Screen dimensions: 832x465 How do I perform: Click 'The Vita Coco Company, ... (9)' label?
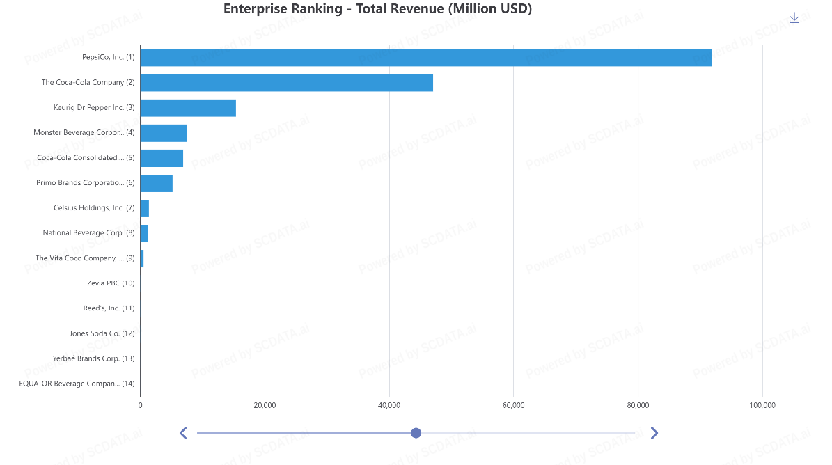click(85, 258)
